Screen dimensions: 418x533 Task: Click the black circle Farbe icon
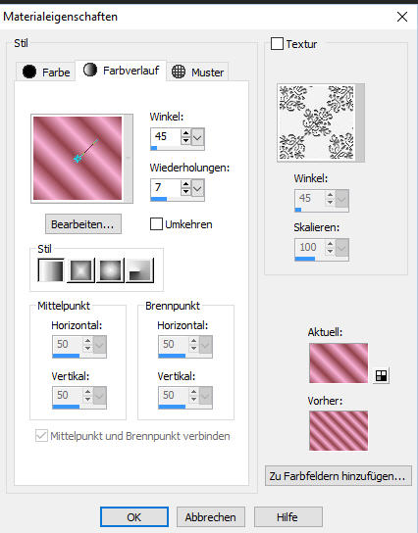(29, 72)
